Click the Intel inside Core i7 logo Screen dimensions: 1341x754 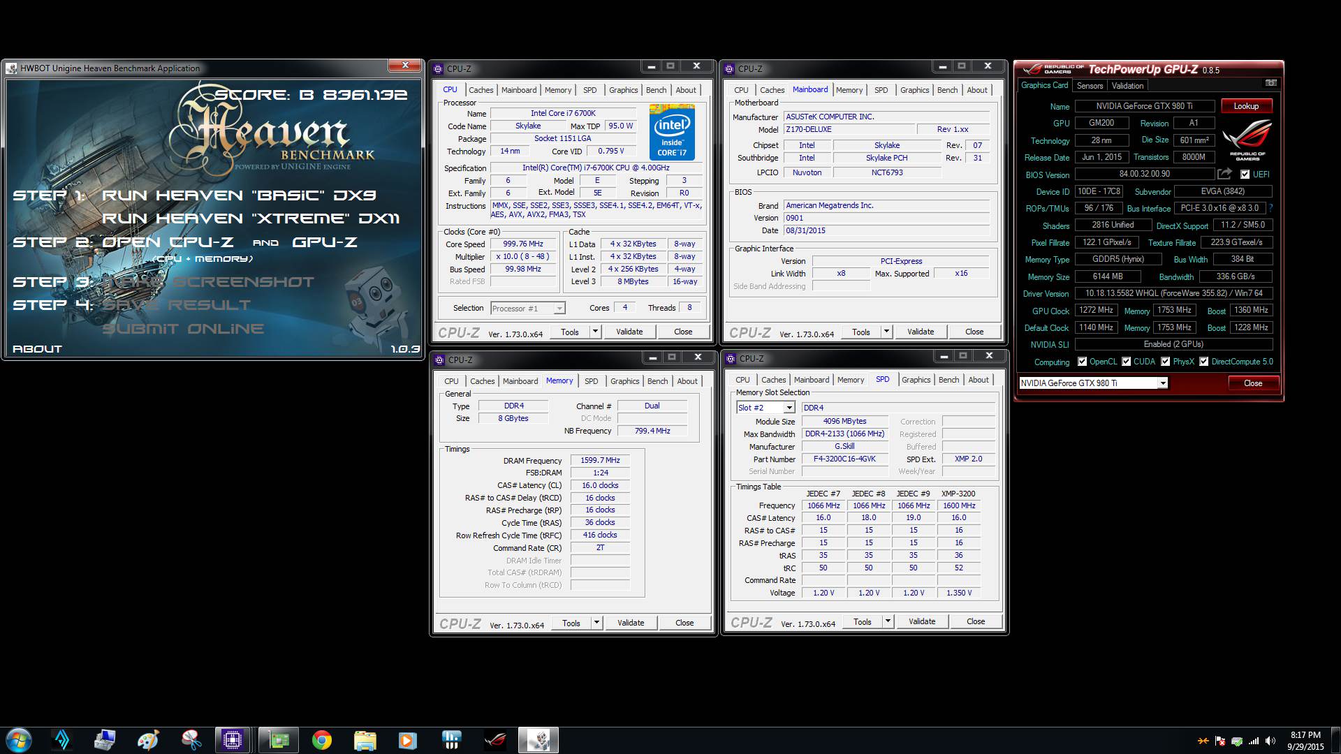[672, 132]
